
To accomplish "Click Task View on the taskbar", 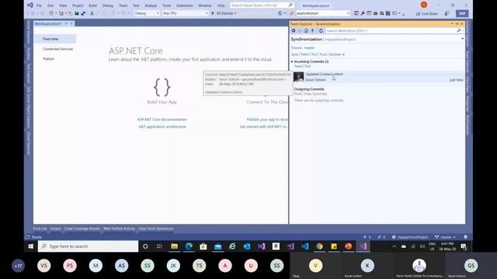I will (x=159, y=246).
